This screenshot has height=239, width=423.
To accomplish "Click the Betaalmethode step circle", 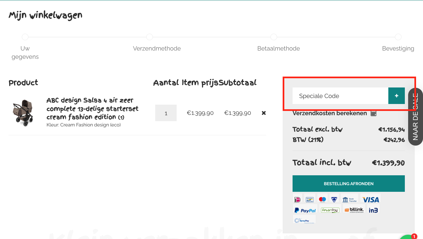I will point(274,37).
